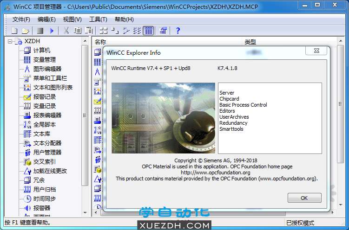Click the 类型 column header

click(x=289, y=42)
